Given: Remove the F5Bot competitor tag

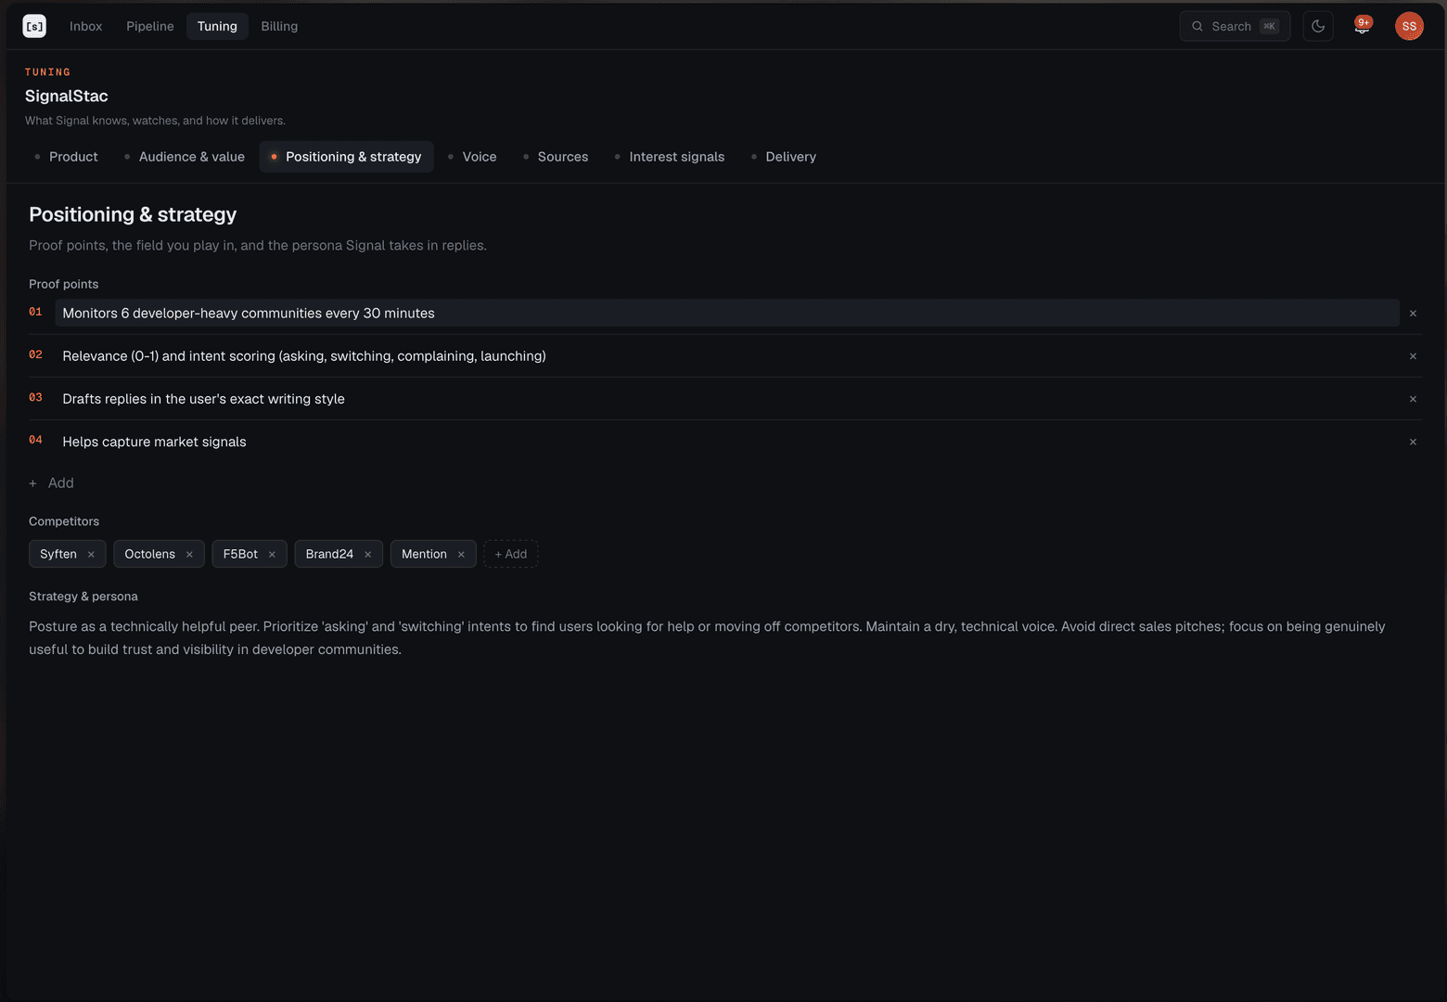Looking at the screenshot, I should click(x=272, y=555).
